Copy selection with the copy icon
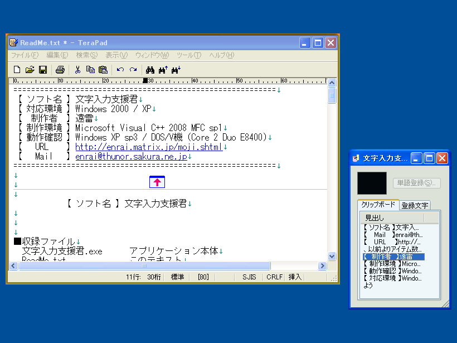Image resolution: width=457 pixels, height=343 pixels. coord(90,70)
